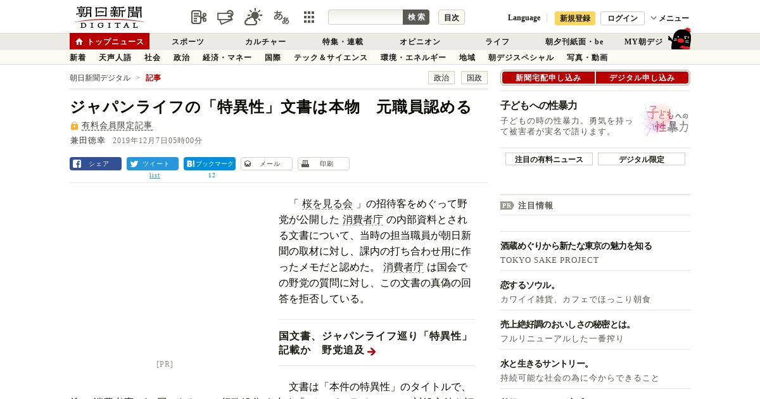Select 朝デジスペシャル in sub navigation
The image size is (760, 399).
(521, 58)
